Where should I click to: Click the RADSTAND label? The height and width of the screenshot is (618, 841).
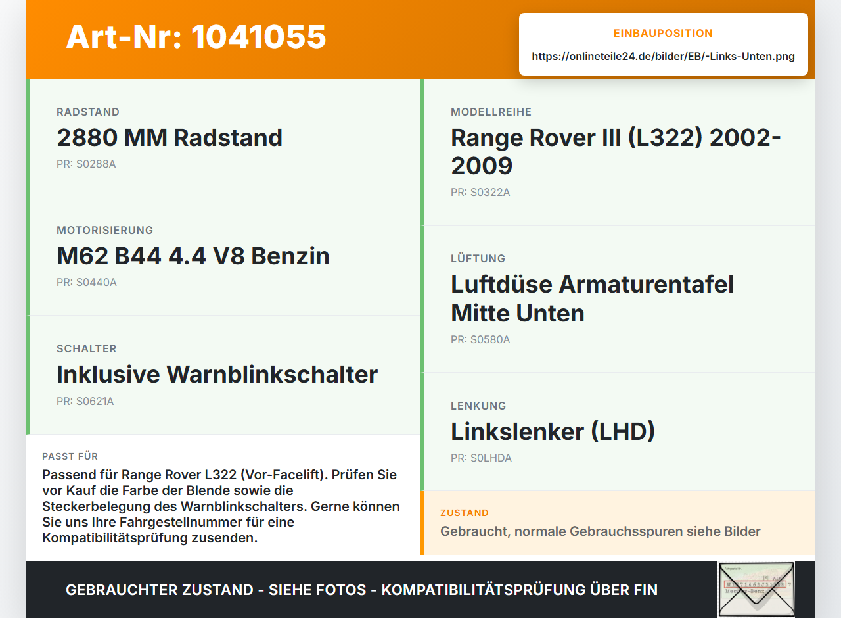point(88,112)
